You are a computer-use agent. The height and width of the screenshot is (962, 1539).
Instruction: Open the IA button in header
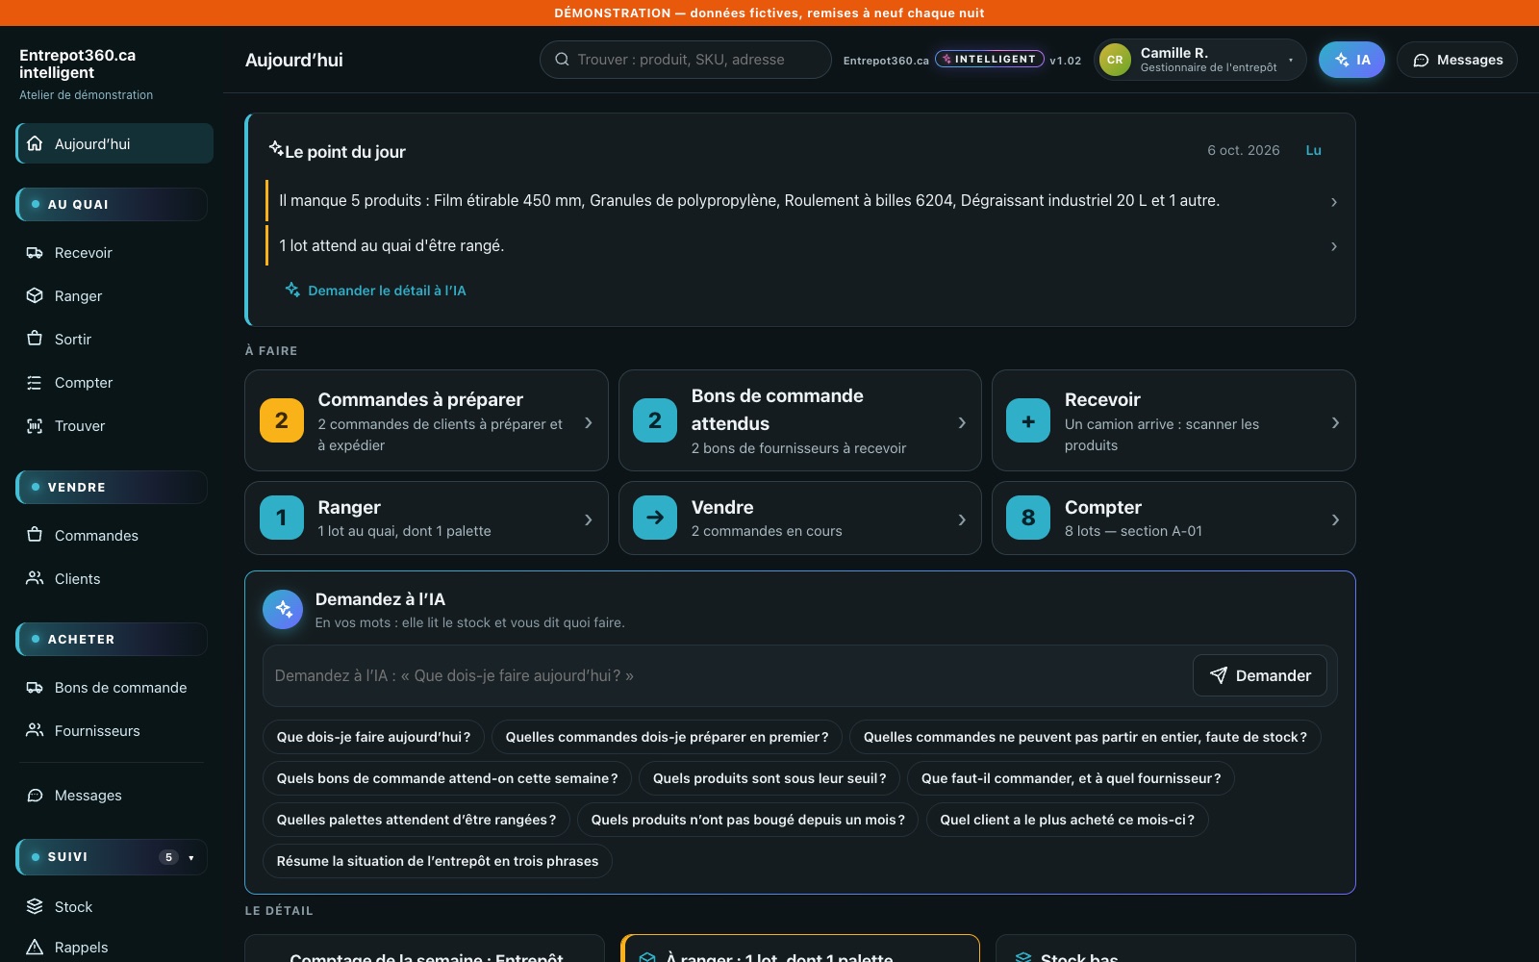[x=1351, y=60]
